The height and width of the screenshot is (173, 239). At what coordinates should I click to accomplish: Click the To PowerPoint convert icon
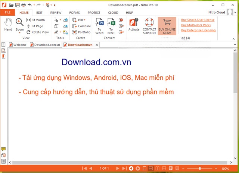click(x=121, y=20)
